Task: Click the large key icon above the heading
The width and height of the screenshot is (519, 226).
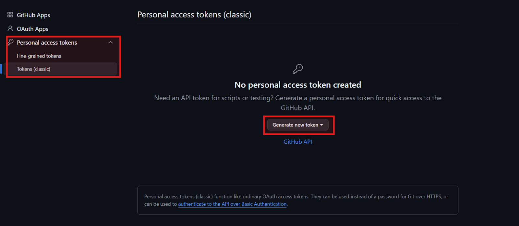Action: (x=297, y=69)
